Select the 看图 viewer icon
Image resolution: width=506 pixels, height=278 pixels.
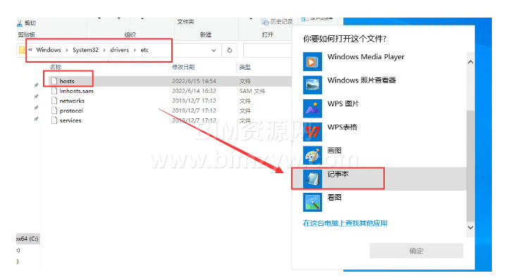pos(312,202)
